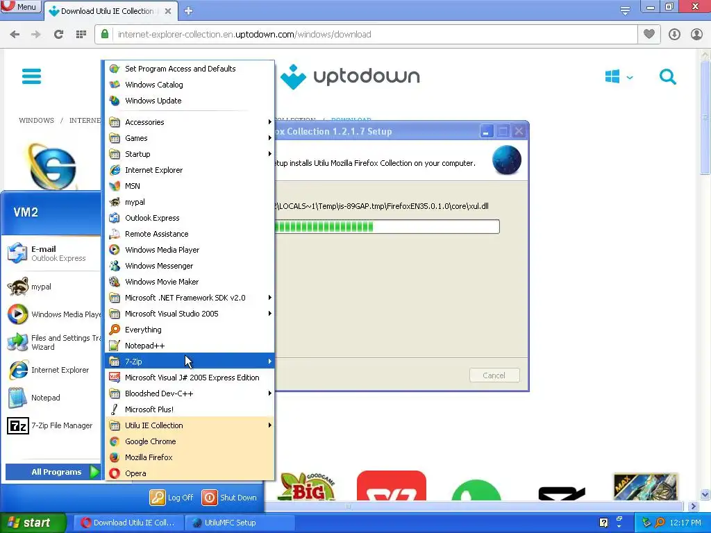
Task: Minimize the Setup dialog window
Action: tap(486, 132)
